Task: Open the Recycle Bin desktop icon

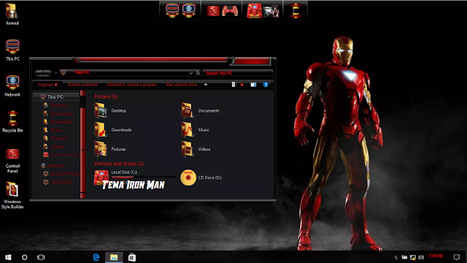Action: 12,121
